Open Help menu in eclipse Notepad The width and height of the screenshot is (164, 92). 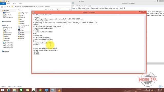click(x=50, y=15)
